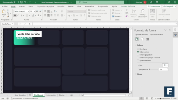Screen dimensions: 178x100
Task: Click the Paste (Pegar) clipboard icon
Action: click(4, 12)
